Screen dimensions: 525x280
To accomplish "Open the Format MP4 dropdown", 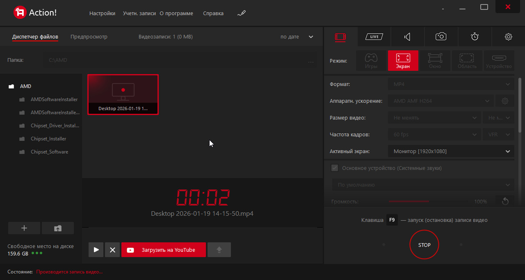I will point(451,84).
